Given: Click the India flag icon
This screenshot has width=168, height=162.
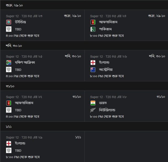Looking at the screenshot, I should (x=93, y=103).
